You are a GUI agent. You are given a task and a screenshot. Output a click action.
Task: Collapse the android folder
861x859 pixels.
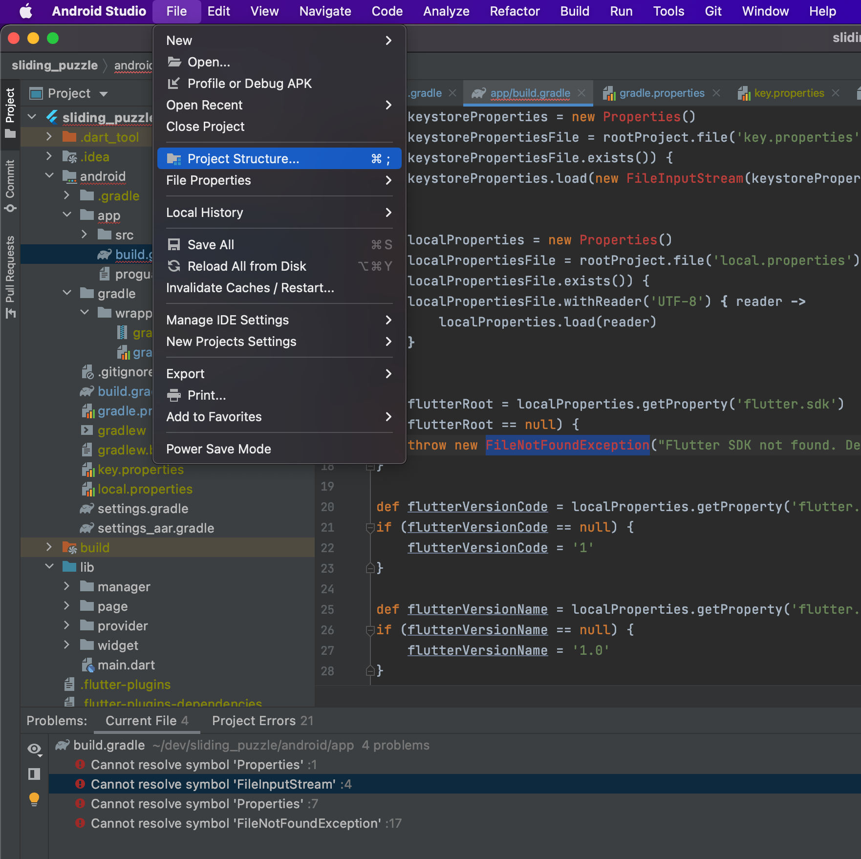(x=49, y=176)
